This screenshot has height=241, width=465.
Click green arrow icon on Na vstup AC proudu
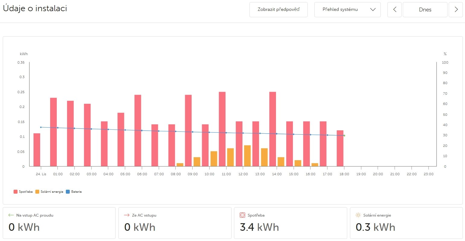pos(11,215)
